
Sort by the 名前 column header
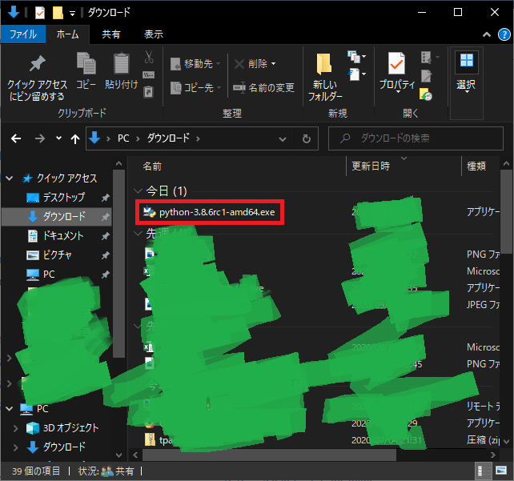coord(152,166)
